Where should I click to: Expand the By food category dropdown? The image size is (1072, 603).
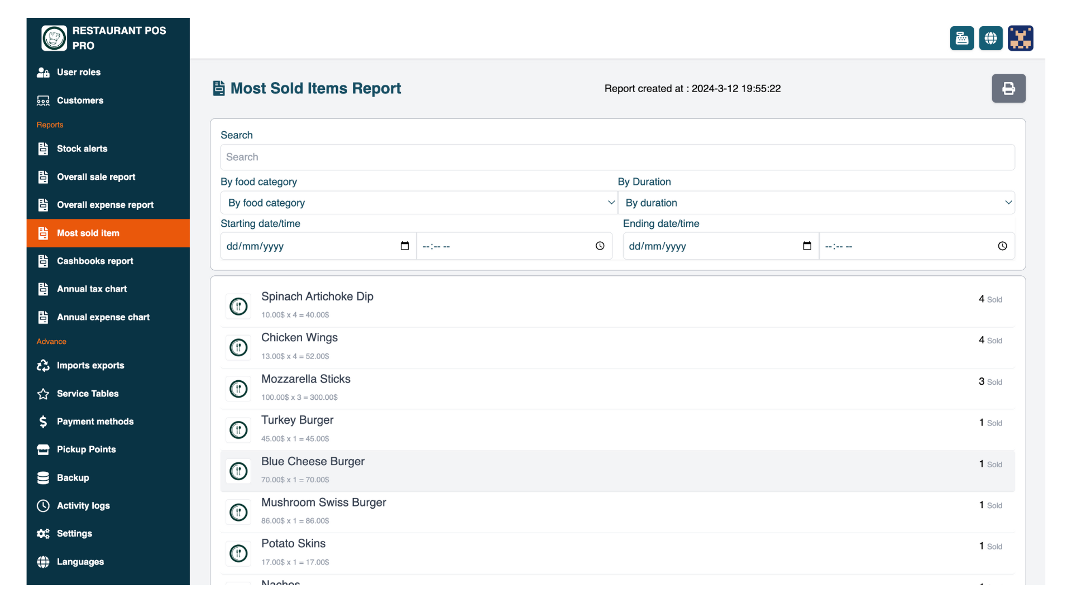[419, 203]
